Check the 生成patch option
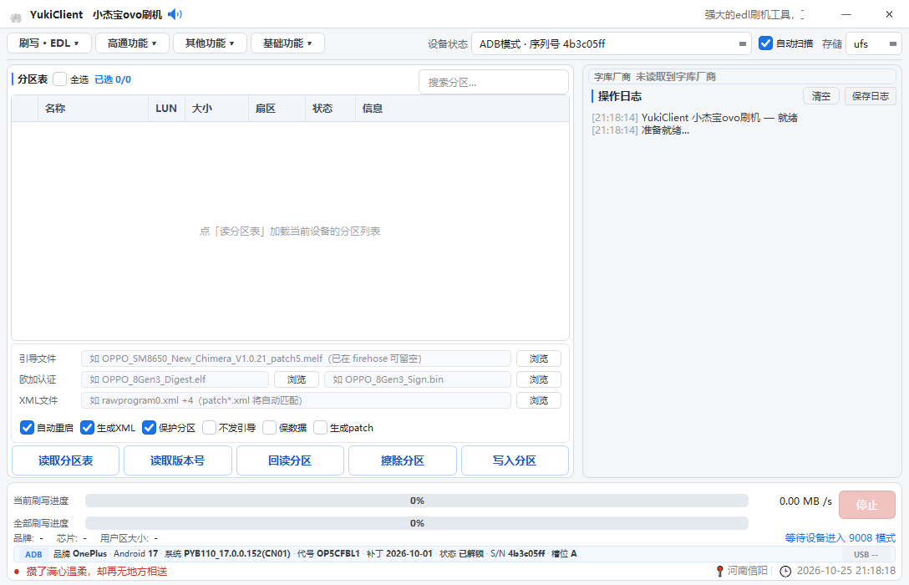Viewport: 909px width, 585px height. pos(320,428)
